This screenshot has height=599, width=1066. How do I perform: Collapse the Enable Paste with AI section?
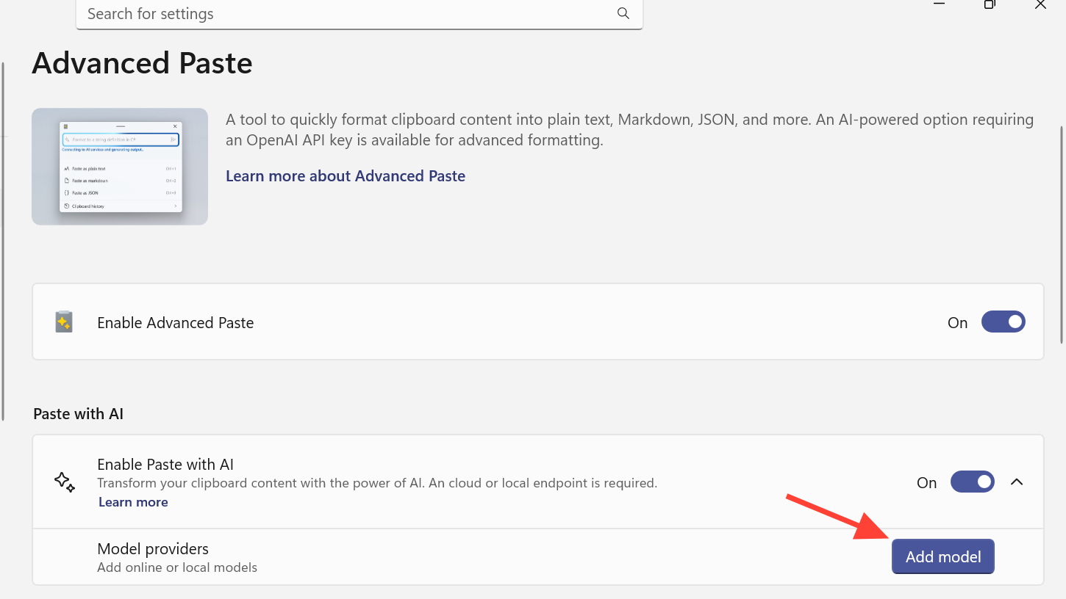point(1017,482)
